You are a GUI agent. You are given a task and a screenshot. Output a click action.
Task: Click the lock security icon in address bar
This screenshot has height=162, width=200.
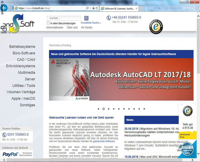coord(93,8)
